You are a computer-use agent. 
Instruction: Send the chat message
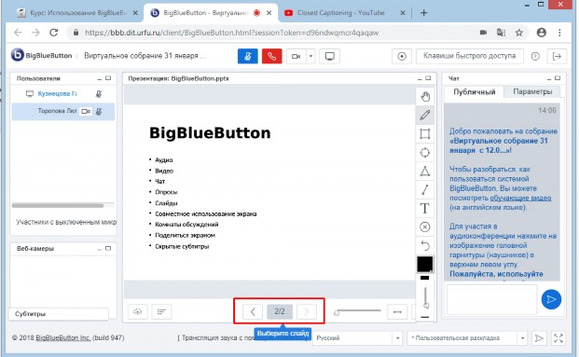pyautogui.click(x=551, y=299)
